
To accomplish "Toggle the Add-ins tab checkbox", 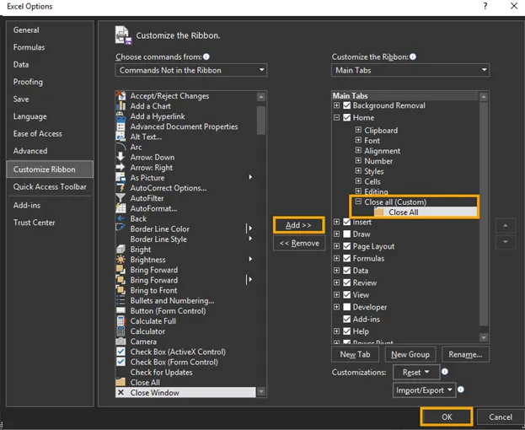I will click(x=347, y=320).
